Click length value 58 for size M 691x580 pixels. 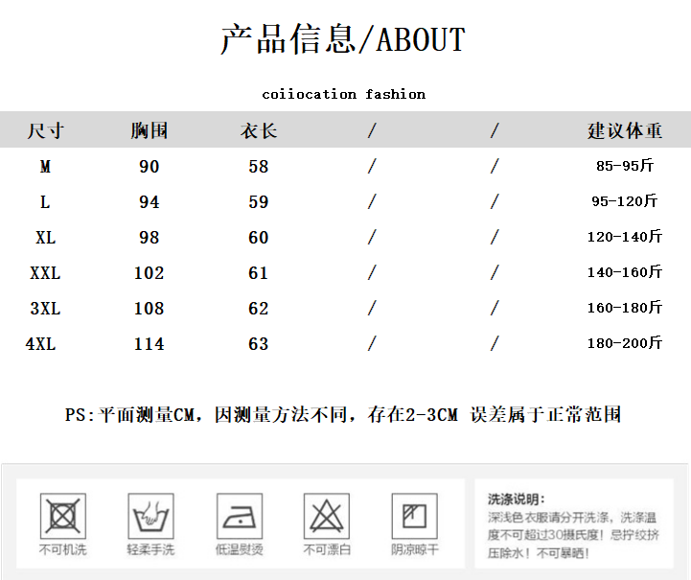click(258, 167)
